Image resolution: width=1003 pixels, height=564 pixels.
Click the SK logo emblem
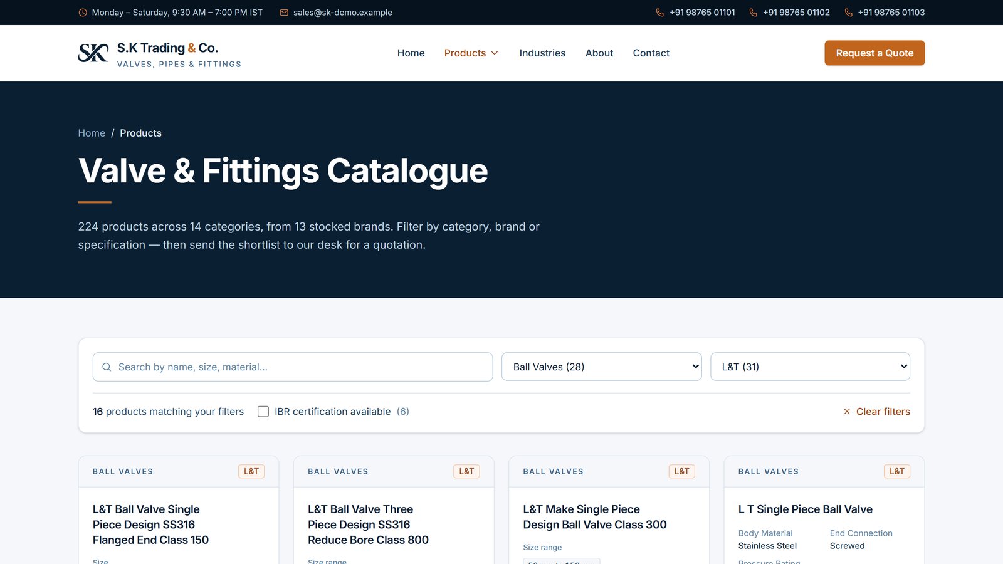[93, 53]
